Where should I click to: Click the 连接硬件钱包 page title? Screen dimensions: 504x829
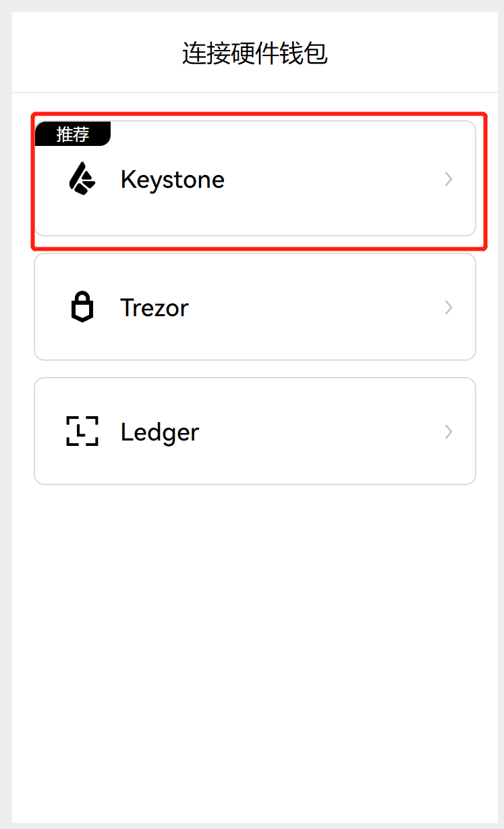click(x=255, y=53)
